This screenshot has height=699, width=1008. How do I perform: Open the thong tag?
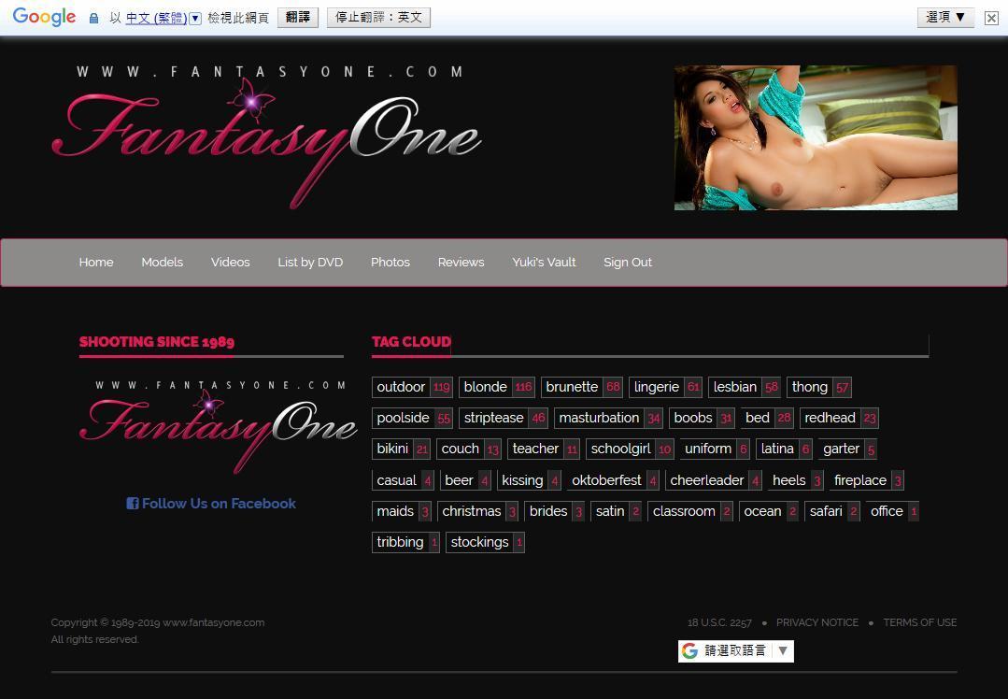tap(819, 387)
